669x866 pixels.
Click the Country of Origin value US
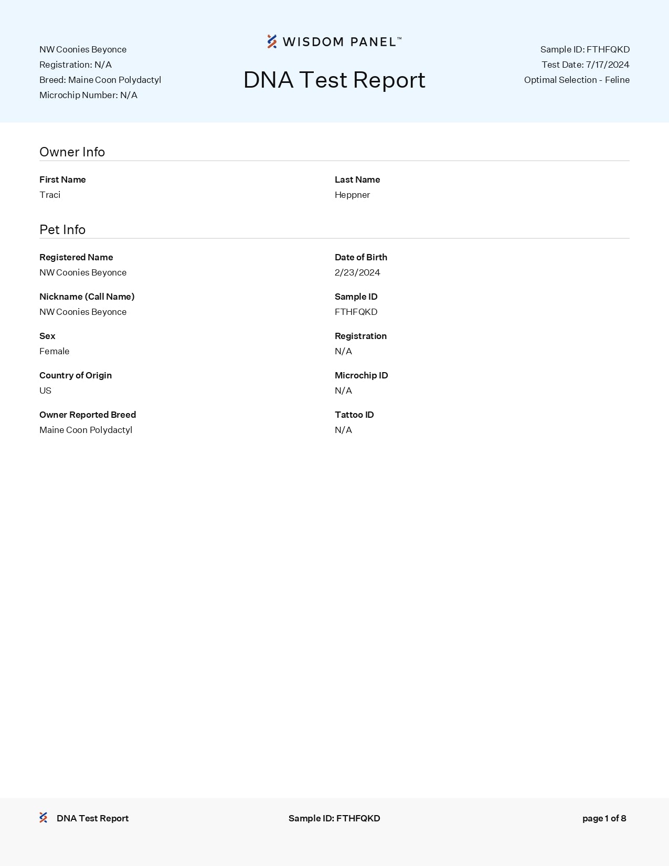click(x=45, y=390)
